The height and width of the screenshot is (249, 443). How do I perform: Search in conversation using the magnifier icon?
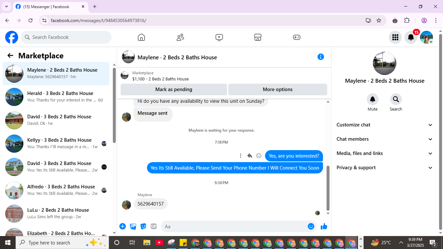(396, 99)
